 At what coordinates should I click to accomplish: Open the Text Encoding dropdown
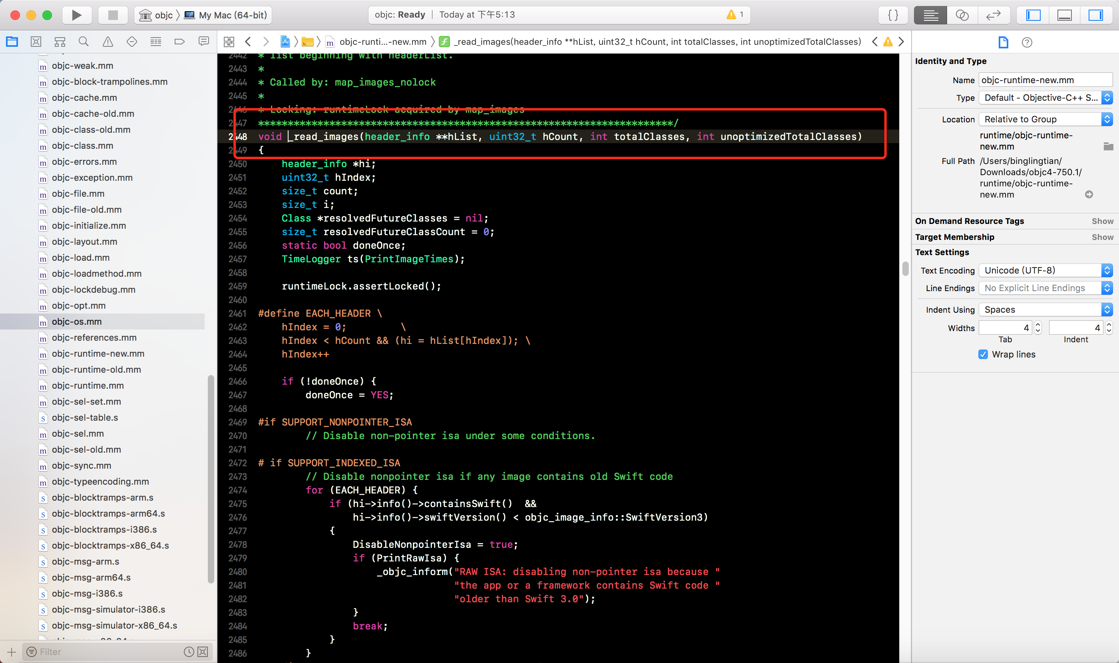[x=1044, y=270]
